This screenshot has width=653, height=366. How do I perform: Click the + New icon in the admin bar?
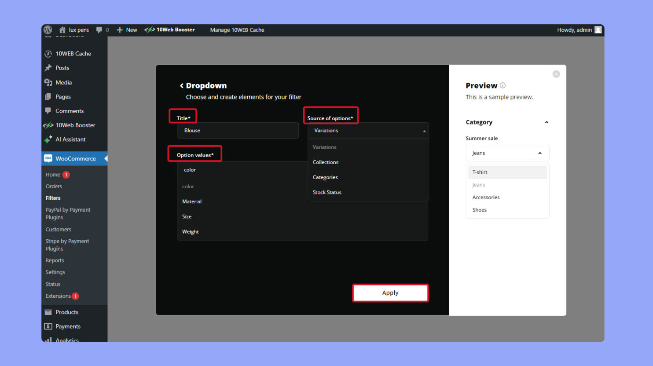[119, 29]
